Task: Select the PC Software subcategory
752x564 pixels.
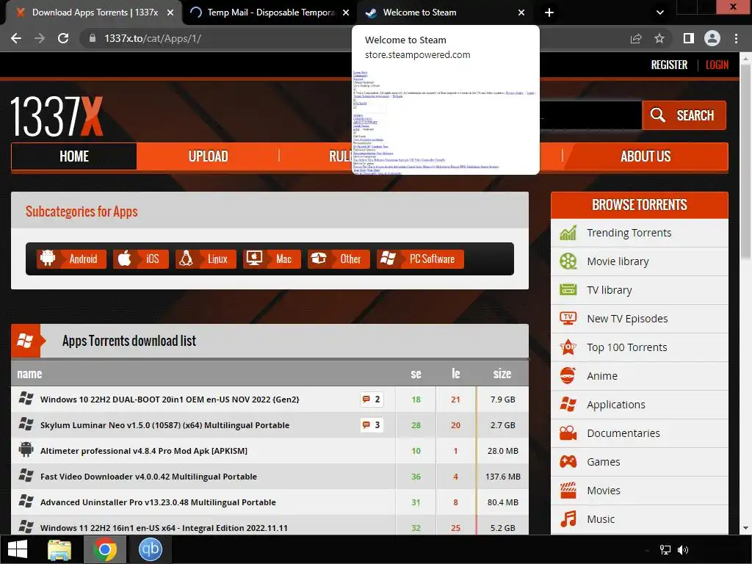Action: click(420, 259)
